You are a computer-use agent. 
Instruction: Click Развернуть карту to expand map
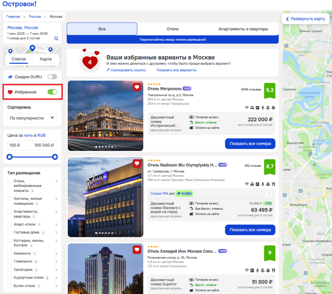pyautogui.click(x=306, y=19)
